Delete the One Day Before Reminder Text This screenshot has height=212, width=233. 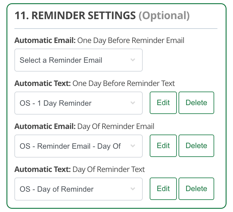196,103
